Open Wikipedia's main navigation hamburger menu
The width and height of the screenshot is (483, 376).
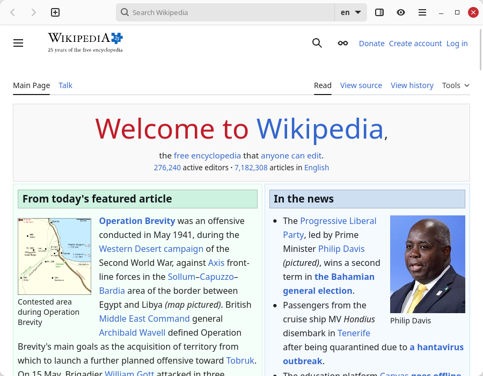[x=18, y=43]
